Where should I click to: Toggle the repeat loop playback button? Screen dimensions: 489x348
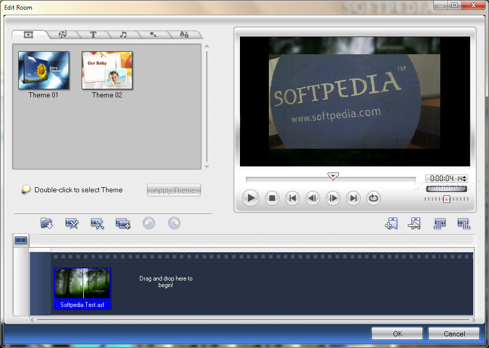[x=374, y=198]
